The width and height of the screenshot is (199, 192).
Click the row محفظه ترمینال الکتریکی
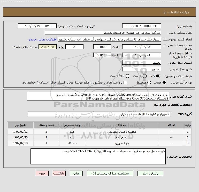coord(99,132)
